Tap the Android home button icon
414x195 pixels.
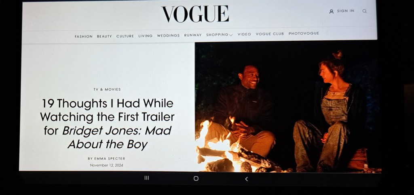pyautogui.click(x=196, y=178)
